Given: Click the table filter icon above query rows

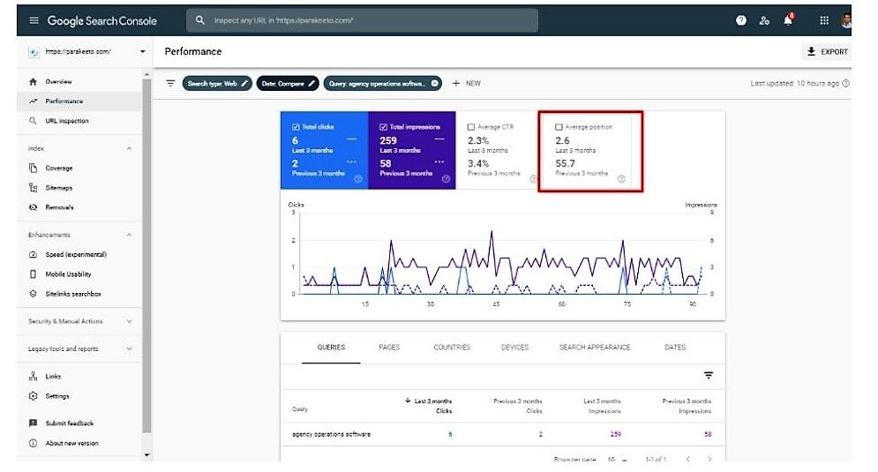Looking at the screenshot, I should [709, 375].
